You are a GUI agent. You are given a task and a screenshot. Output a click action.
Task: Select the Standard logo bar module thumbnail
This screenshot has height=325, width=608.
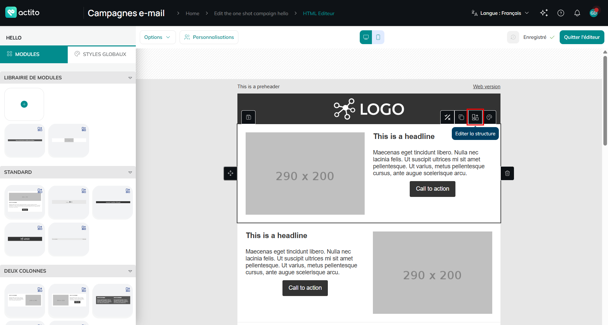(25, 239)
